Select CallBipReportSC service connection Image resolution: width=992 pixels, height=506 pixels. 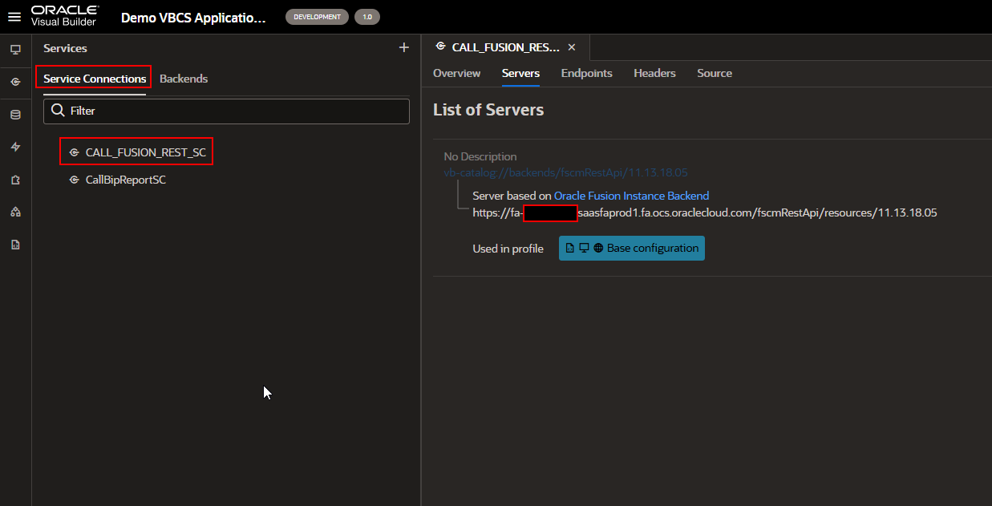point(126,180)
